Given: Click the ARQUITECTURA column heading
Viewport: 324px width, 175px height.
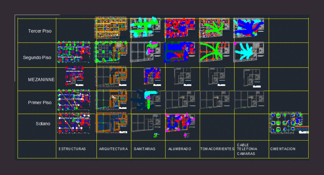Looking at the screenshot, I should click(113, 149).
